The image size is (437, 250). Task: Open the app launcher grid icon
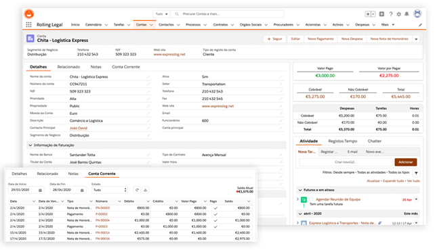28,24
